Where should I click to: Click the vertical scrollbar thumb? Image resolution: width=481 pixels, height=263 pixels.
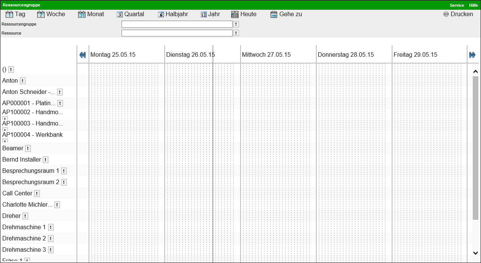coord(475,148)
